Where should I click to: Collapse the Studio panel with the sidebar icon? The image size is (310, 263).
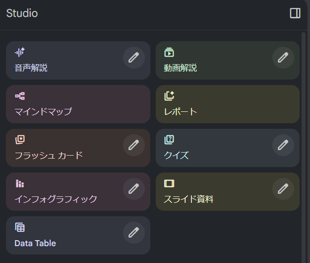(295, 13)
